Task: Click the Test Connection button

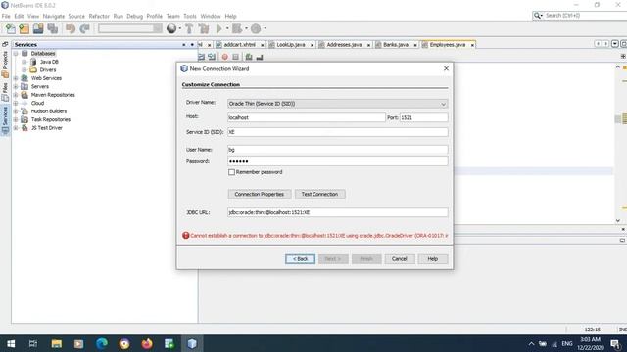Action: click(320, 194)
